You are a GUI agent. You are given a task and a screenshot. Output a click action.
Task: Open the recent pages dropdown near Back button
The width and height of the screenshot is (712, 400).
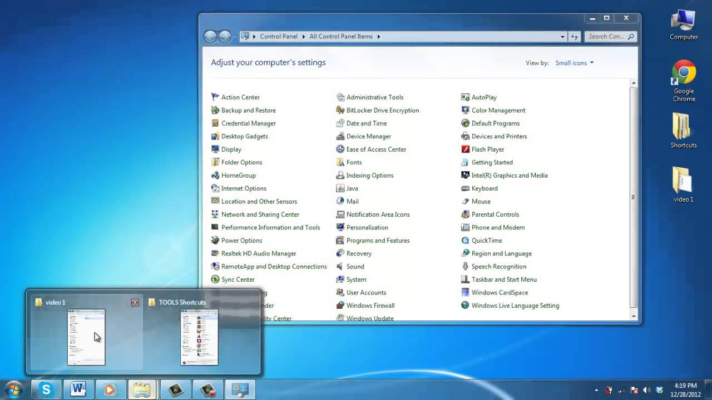pos(235,37)
